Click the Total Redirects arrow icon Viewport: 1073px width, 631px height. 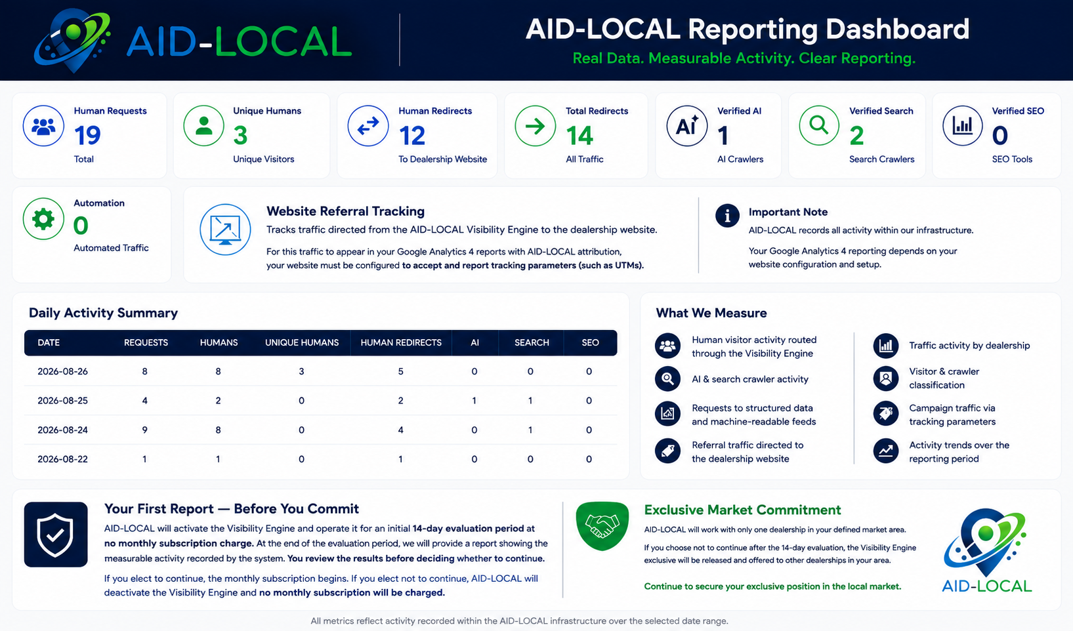[x=536, y=126]
